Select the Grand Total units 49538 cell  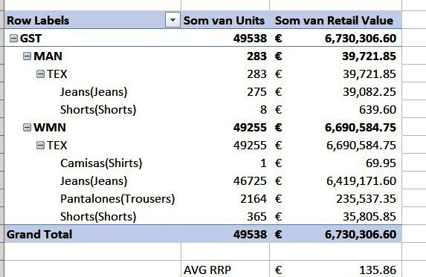tap(225, 234)
